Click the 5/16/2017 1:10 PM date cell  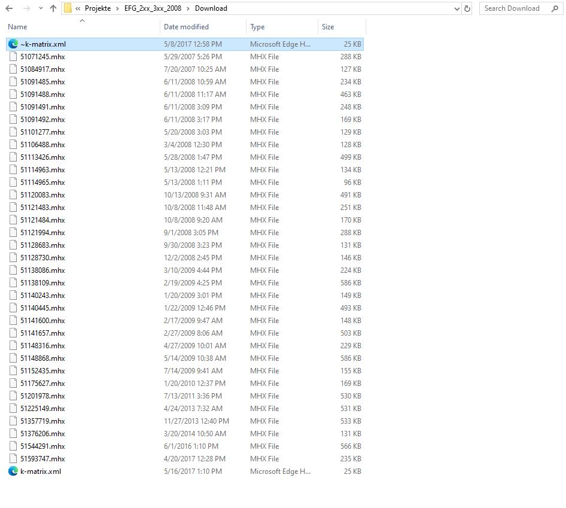pos(193,471)
